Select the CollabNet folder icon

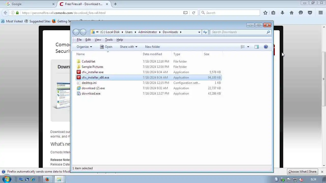pos(79,62)
